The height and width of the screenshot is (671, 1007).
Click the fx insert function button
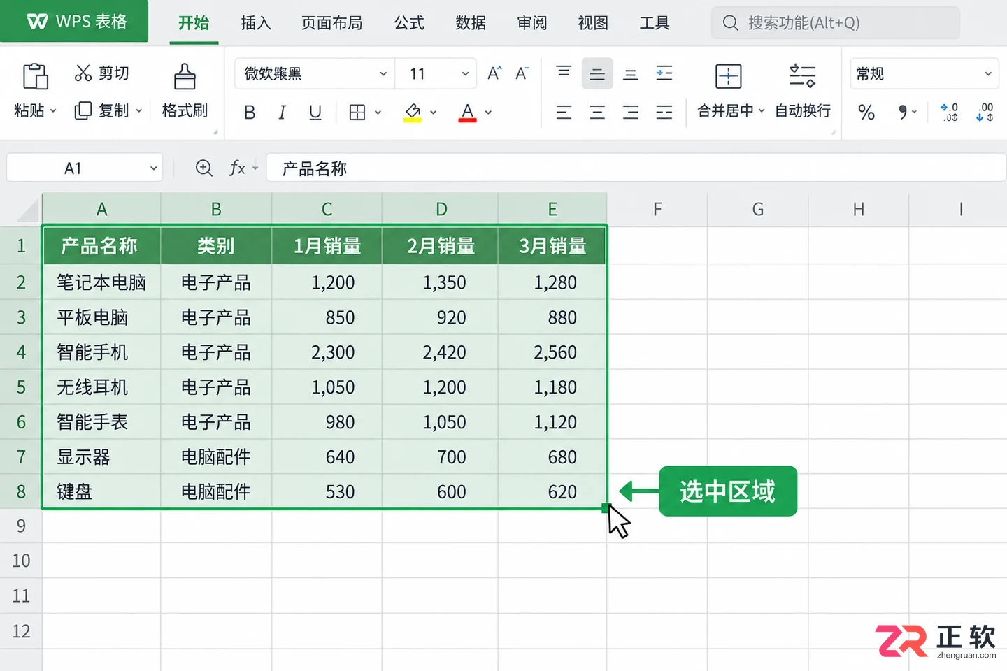point(238,168)
